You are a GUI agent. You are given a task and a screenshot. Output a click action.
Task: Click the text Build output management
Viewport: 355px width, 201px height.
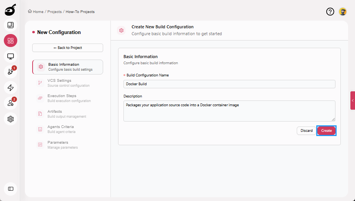(67, 117)
